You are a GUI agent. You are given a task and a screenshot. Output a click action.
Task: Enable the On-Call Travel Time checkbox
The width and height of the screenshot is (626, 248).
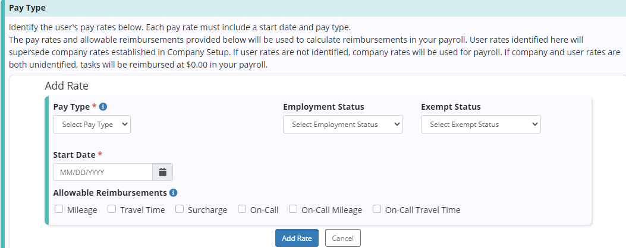point(377,209)
